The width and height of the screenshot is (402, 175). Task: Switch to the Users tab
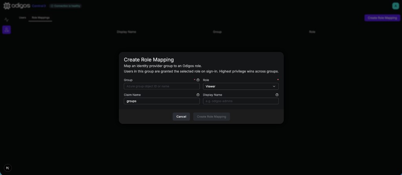point(22,18)
